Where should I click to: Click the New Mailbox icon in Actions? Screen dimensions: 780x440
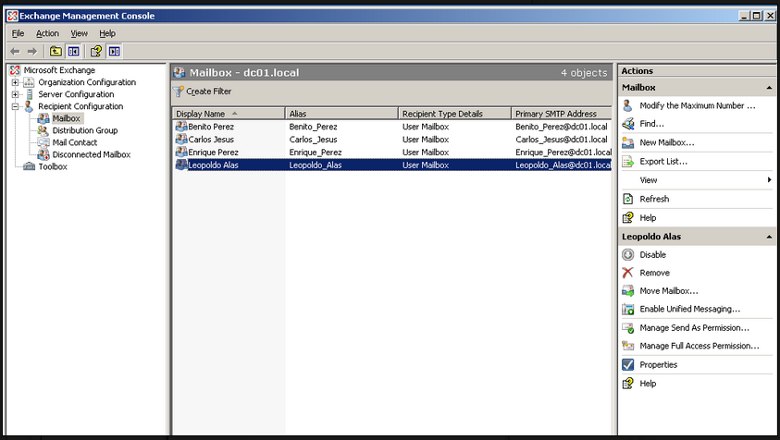click(x=627, y=142)
